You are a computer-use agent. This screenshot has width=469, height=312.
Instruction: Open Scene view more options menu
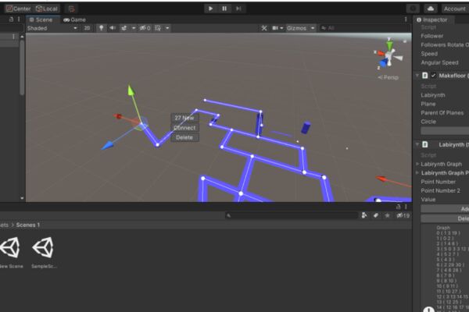point(406,19)
